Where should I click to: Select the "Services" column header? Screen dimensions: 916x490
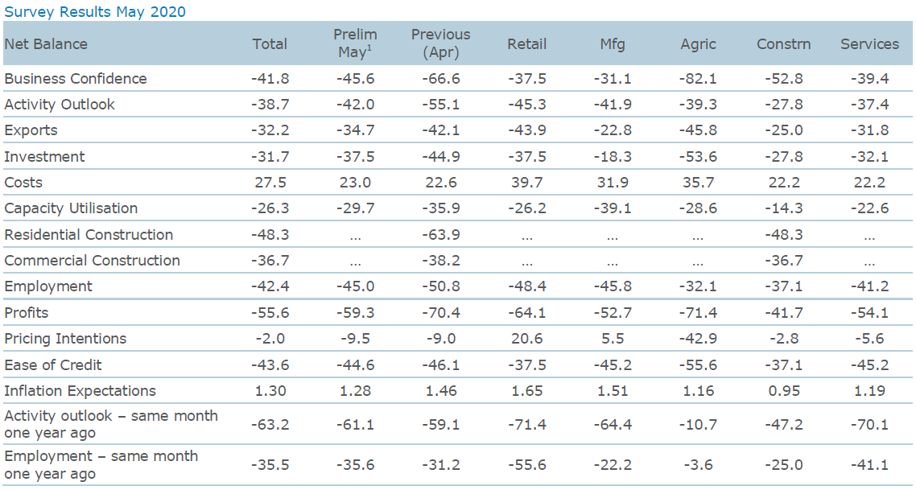[x=869, y=44]
